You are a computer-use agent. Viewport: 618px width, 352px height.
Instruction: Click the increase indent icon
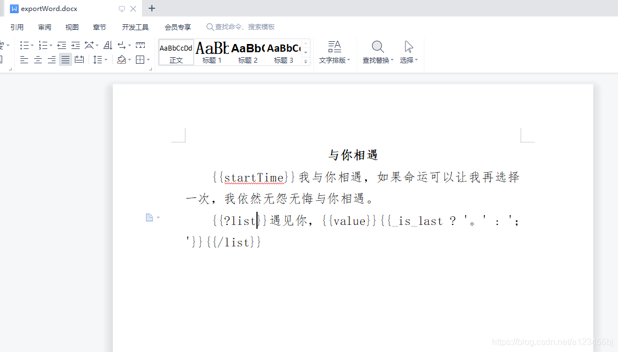pos(75,45)
